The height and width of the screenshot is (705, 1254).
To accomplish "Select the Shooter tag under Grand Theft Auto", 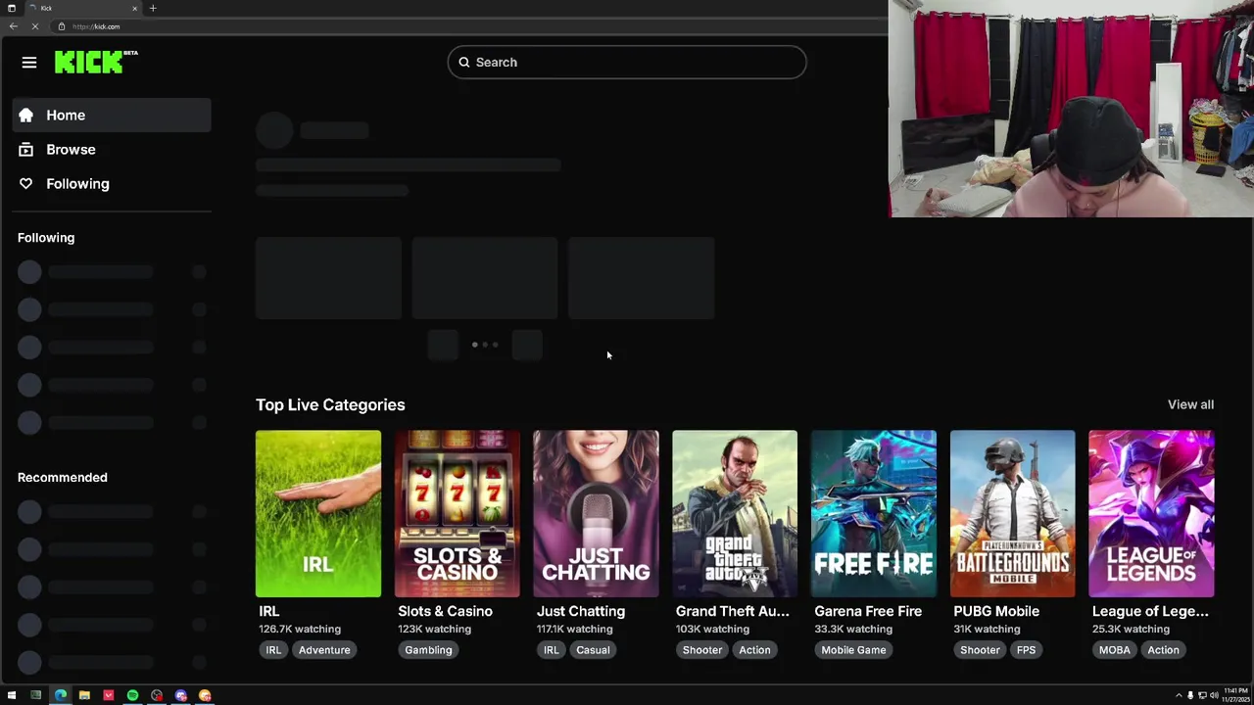I will (x=702, y=650).
